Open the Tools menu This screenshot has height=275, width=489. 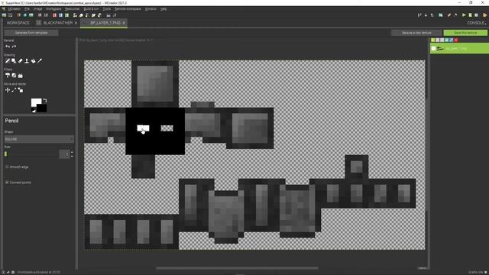[107, 9]
